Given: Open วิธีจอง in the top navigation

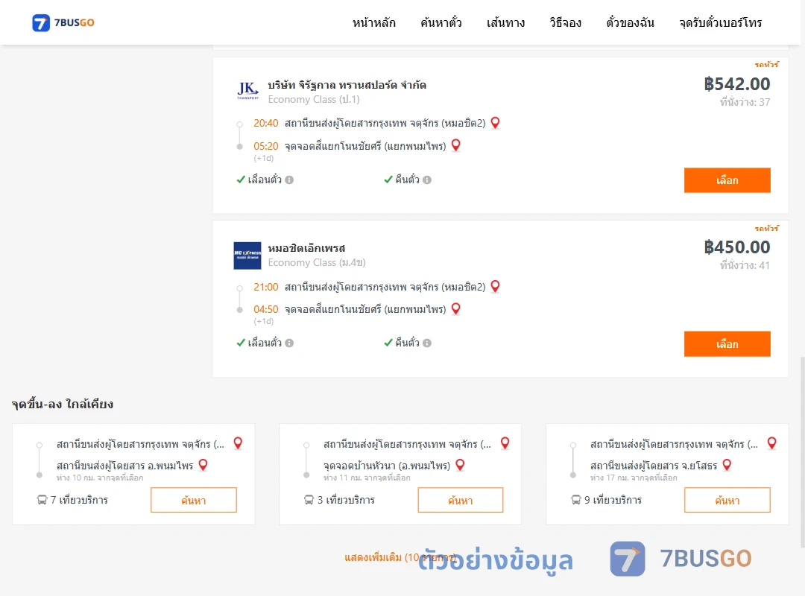Looking at the screenshot, I should click(565, 22).
